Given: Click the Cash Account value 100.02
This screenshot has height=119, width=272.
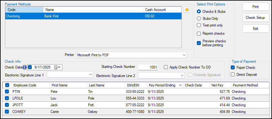Looking at the screenshot, I should click(149, 16).
